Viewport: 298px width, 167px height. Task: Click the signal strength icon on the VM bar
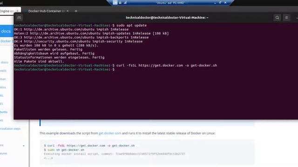click(x=125, y=3)
